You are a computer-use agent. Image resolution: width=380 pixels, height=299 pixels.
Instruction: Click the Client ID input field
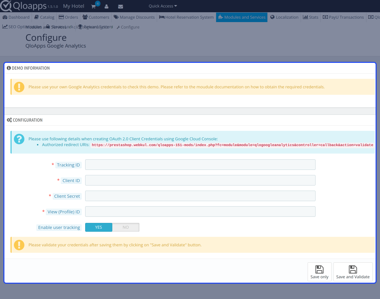pos(200,180)
